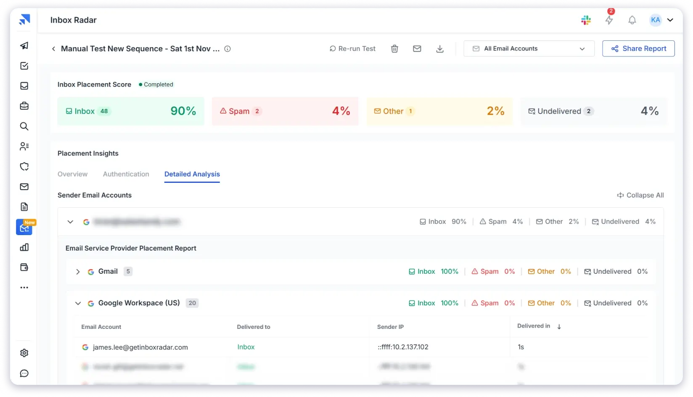
Task: Open the campaigns megaphone sidebar icon
Action: point(24,45)
